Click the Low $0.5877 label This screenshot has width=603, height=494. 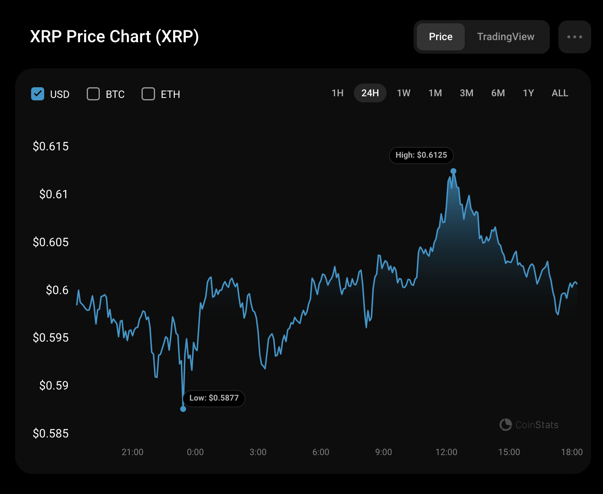coord(214,398)
